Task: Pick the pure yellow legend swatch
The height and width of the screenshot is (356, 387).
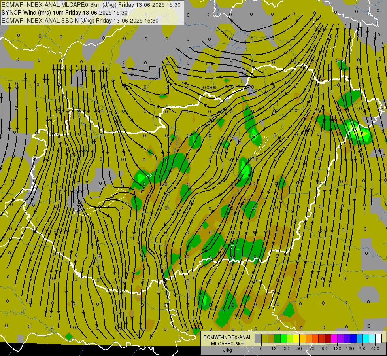Action: (296, 338)
